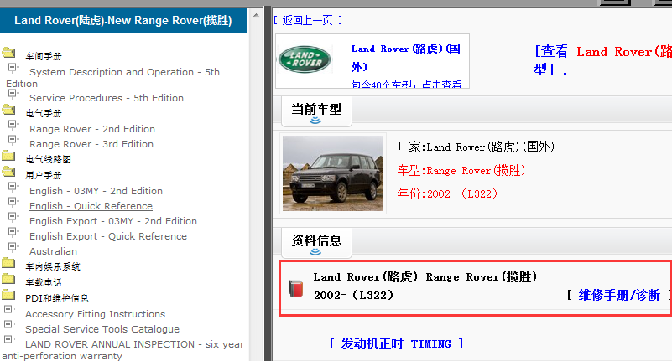Click the 返回上一页 back link
This screenshot has height=361, width=672.
307,20
